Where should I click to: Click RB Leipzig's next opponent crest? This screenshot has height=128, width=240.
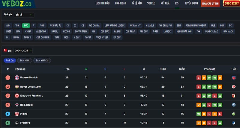234,105
